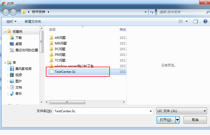This screenshot has width=210, height=135.
Task: Refresh the current folder view
Action: (152, 12)
